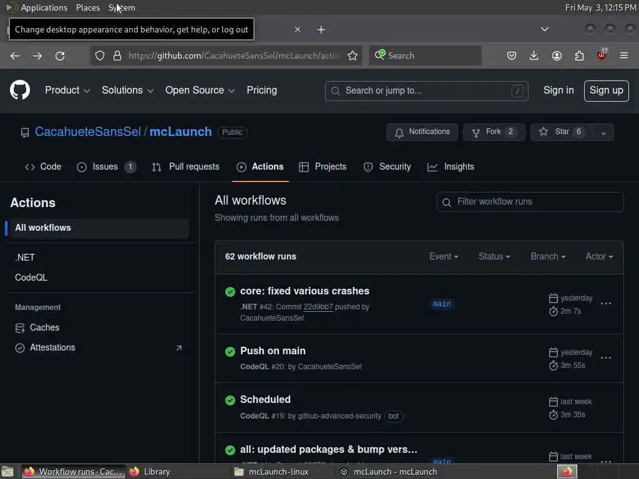This screenshot has width=639, height=479.
Task: Switch to the Pull requests tab
Action: coord(186,167)
